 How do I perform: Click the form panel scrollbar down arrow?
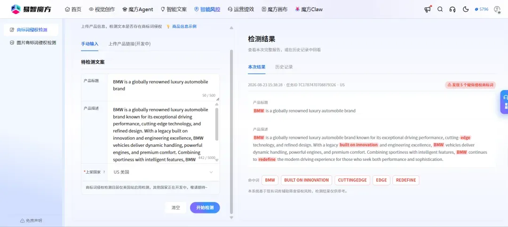(x=231, y=218)
